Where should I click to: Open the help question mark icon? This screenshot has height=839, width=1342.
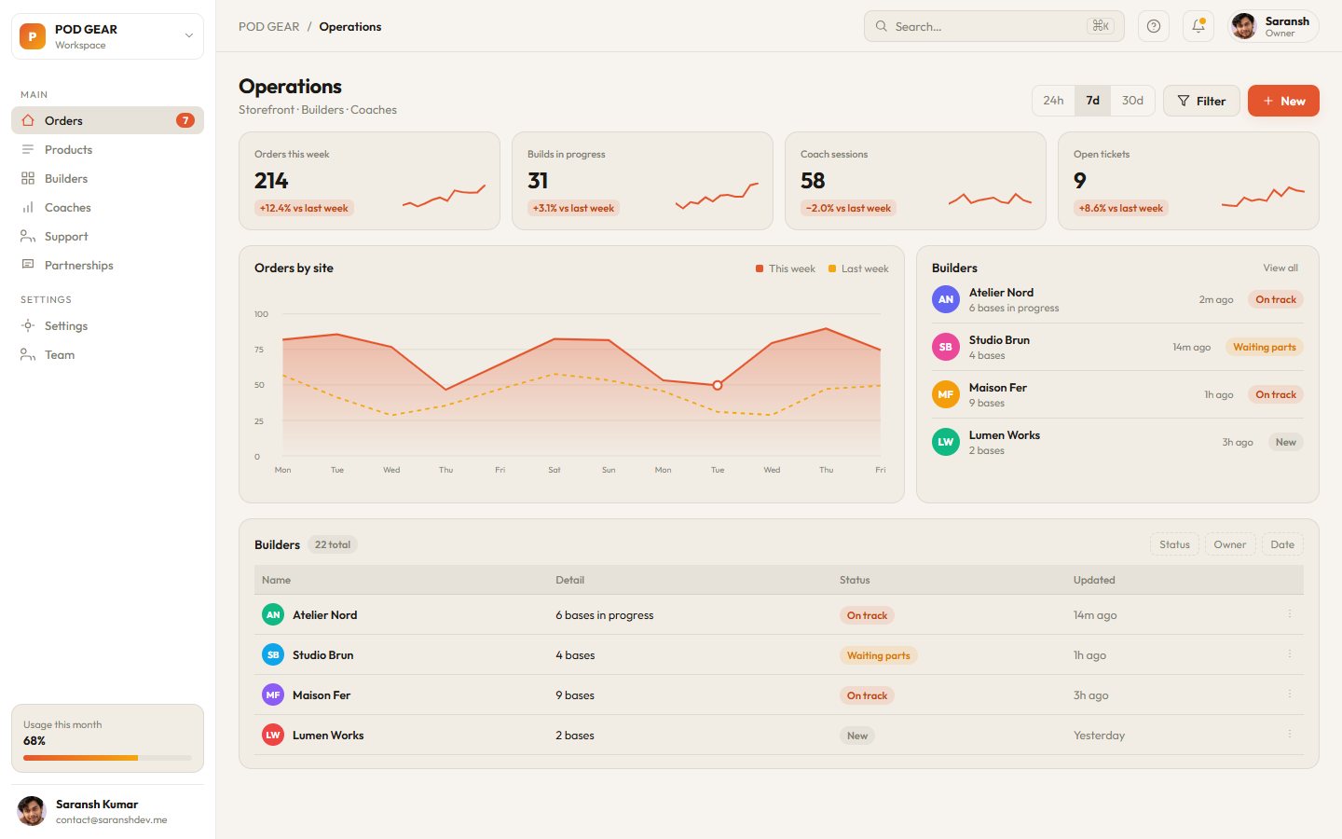(x=1154, y=26)
